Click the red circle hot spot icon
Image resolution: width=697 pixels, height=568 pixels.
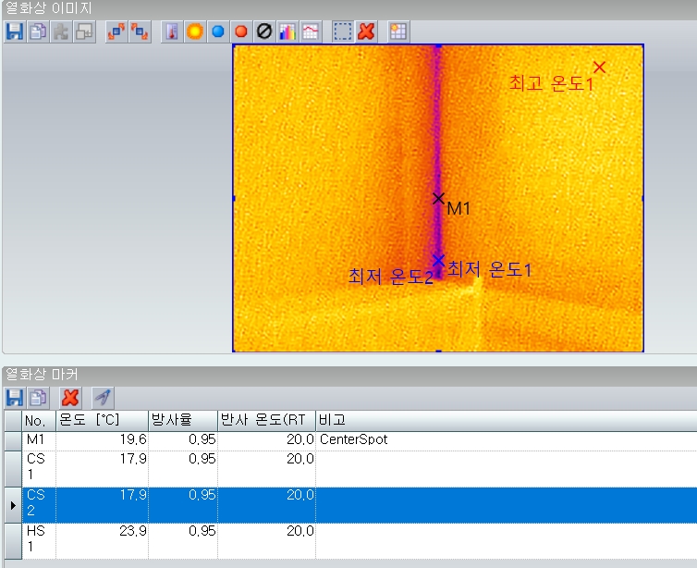coord(241,31)
